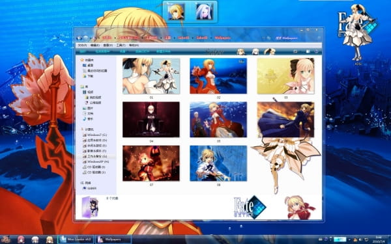
Task: Expand 收藏夹 favorites in the sidebar
Action: 87,60
